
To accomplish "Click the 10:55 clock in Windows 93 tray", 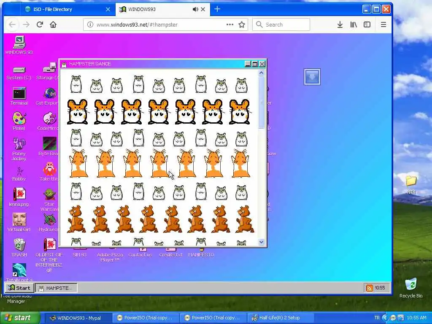I will pos(380,288).
